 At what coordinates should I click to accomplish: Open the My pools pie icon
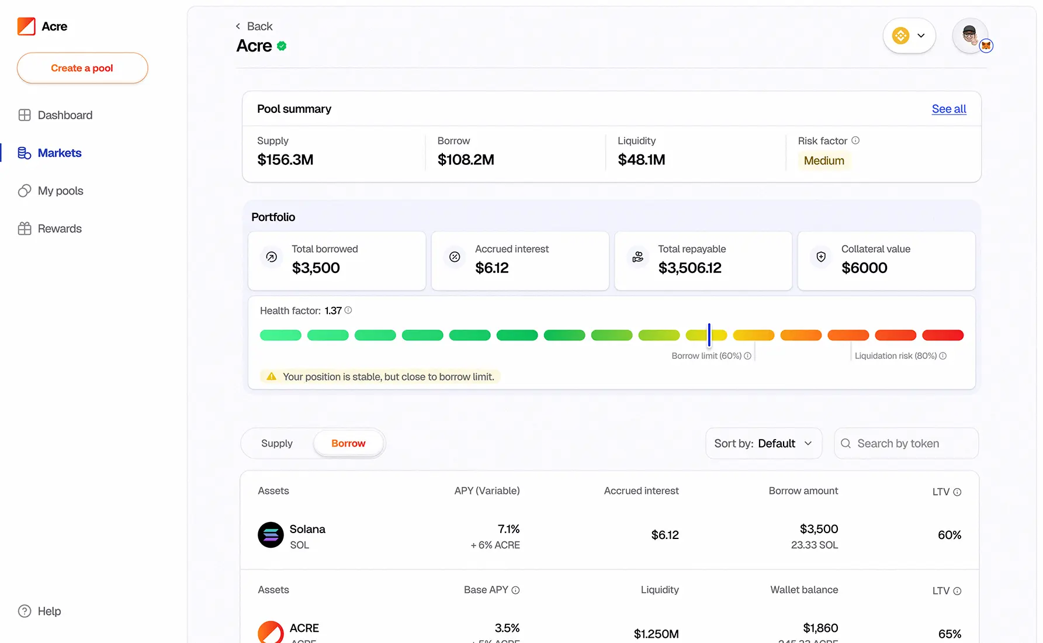[25, 191]
